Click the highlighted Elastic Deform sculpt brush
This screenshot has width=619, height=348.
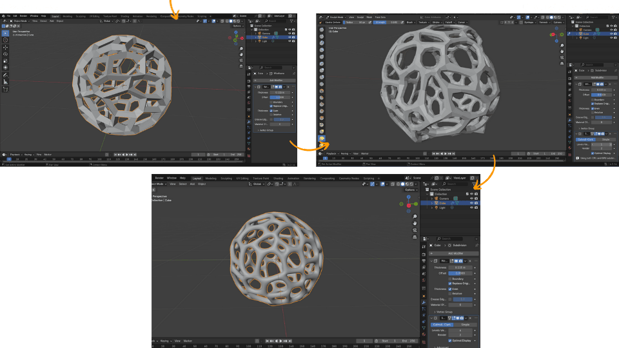tap(321, 138)
